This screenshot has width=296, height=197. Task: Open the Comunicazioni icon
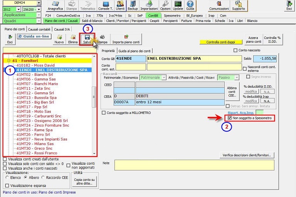pos(219,6)
